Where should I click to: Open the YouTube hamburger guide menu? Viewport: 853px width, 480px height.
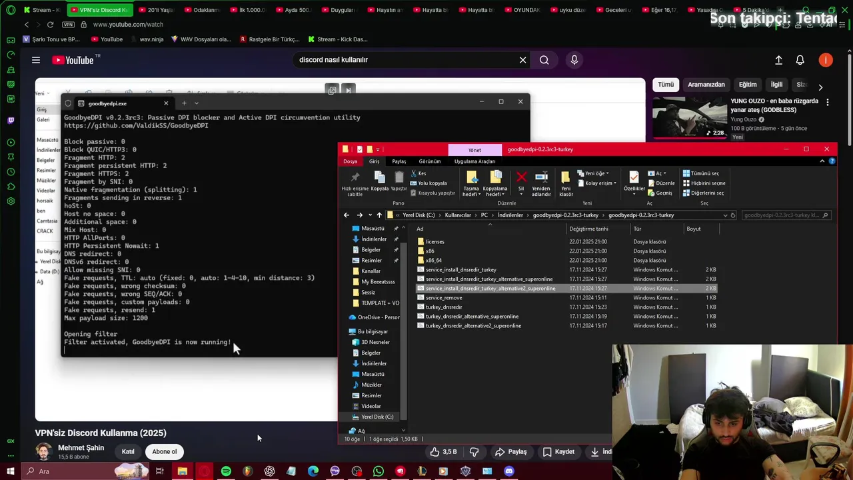pos(36,60)
